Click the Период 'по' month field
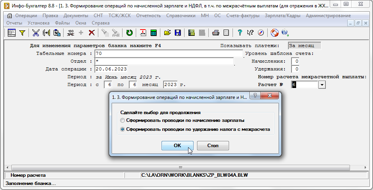 tap(133, 84)
